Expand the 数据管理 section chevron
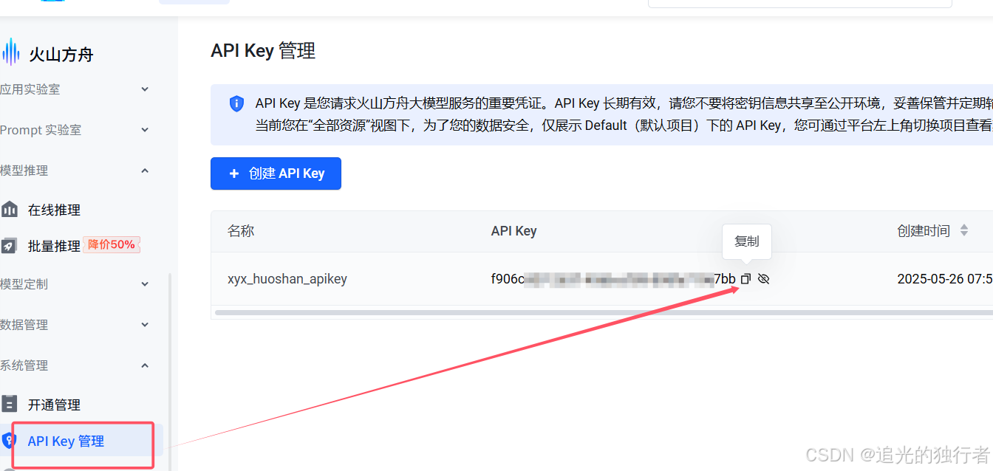 [x=145, y=325]
